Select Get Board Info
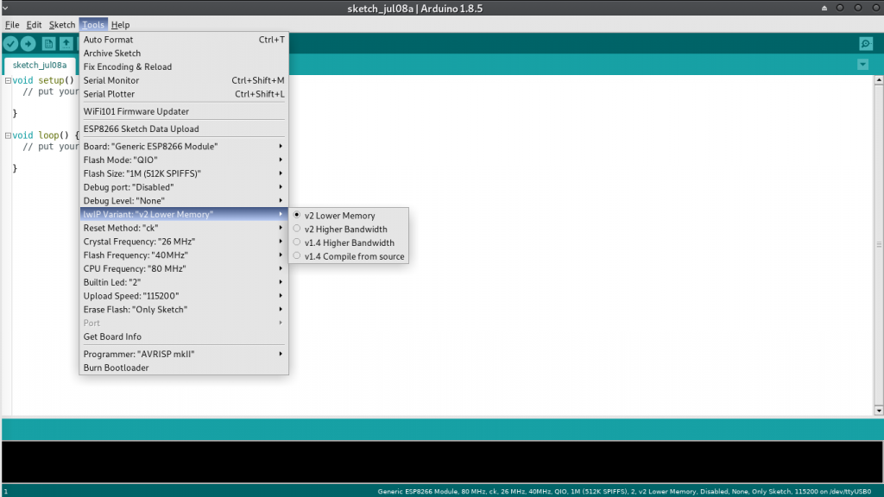 (184, 337)
